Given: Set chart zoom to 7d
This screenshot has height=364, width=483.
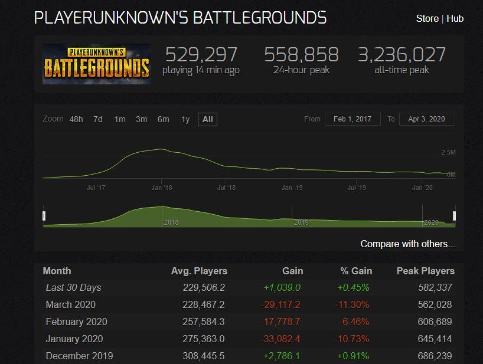Looking at the screenshot, I should click(x=98, y=119).
